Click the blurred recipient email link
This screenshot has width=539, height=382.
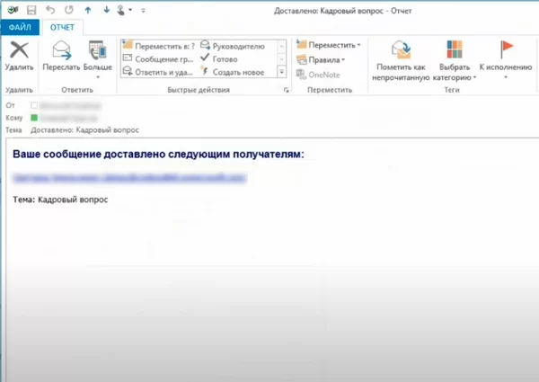(x=129, y=178)
